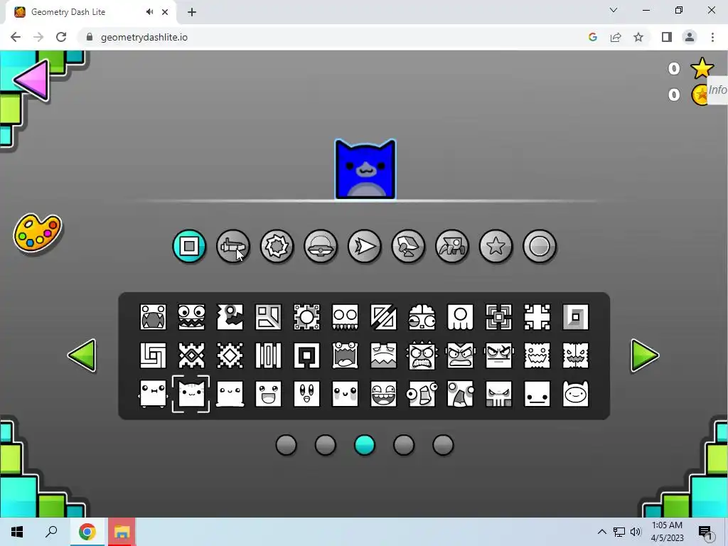Pick the vertical bars cube icon
Image resolution: width=728 pixels, height=546 pixels.
coord(268,355)
